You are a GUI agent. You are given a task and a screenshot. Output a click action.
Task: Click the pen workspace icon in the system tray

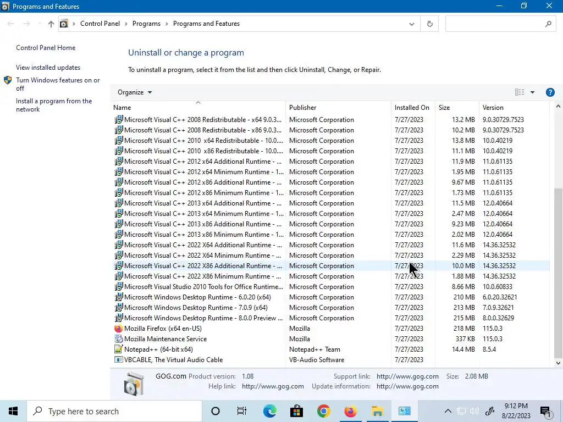(490, 411)
